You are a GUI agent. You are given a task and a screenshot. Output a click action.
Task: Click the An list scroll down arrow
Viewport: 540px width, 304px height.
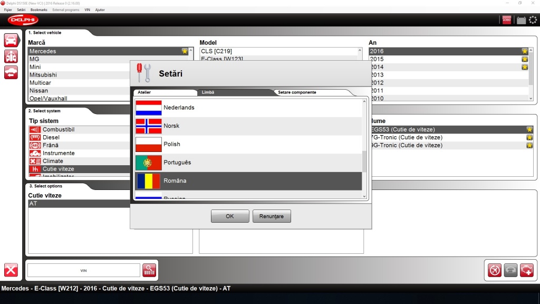(x=531, y=99)
